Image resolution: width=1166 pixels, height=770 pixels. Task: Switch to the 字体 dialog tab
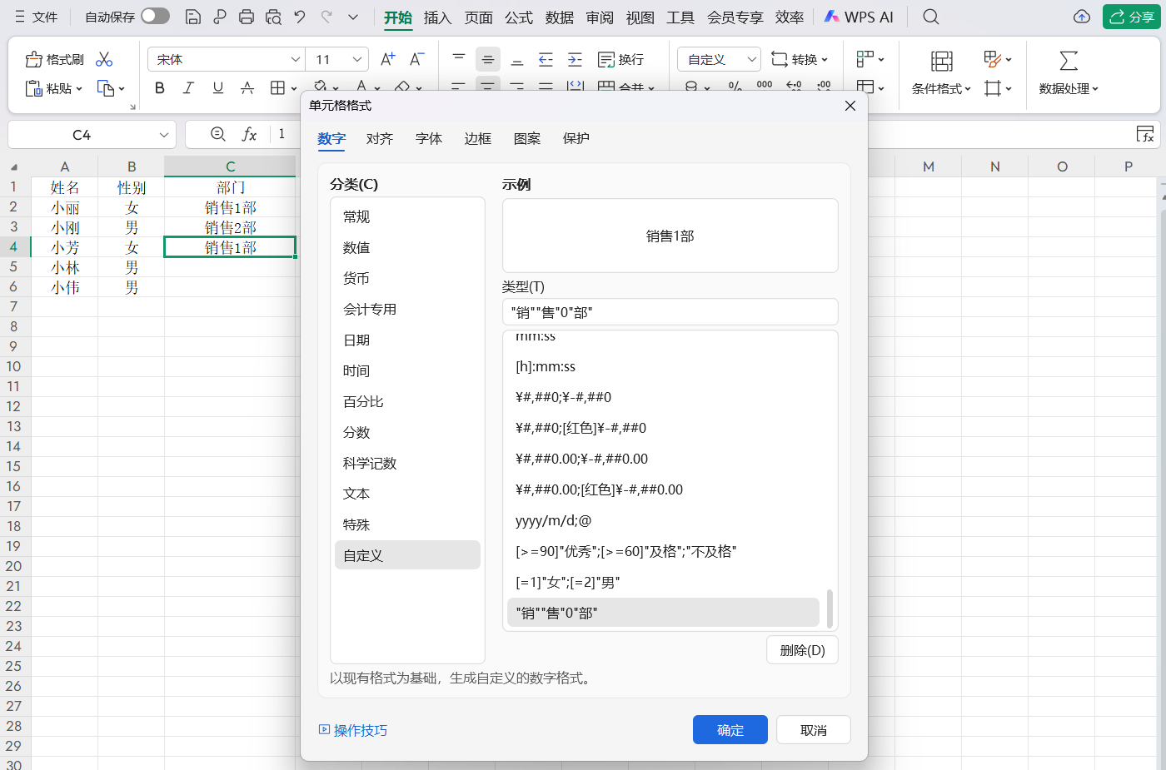coord(429,139)
